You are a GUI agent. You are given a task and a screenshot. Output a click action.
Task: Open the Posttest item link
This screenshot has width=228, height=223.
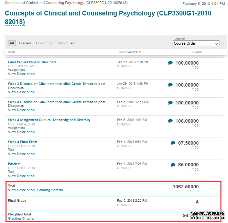pyautogui.click(x=14, y=164)
